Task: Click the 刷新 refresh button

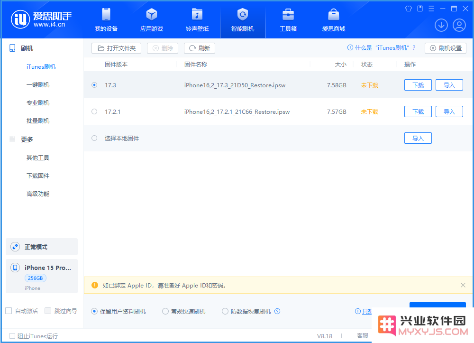Action: [x=199, y=48]
